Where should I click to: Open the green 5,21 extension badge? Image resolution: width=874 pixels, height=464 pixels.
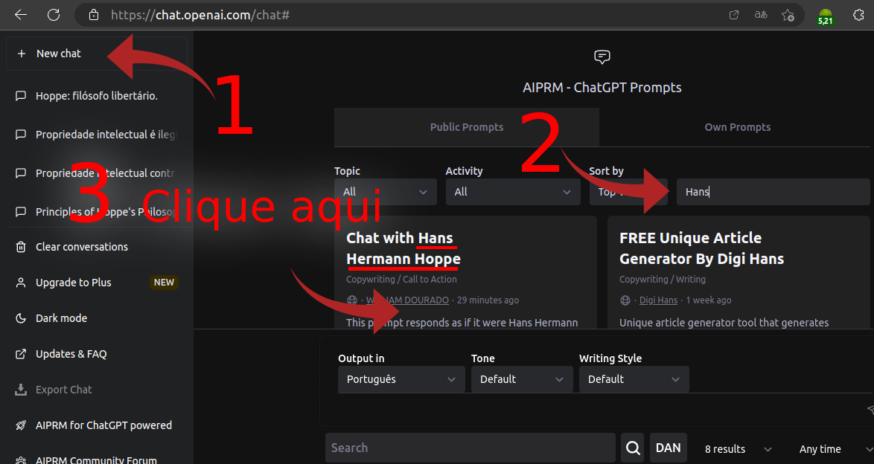pos(825,16)
